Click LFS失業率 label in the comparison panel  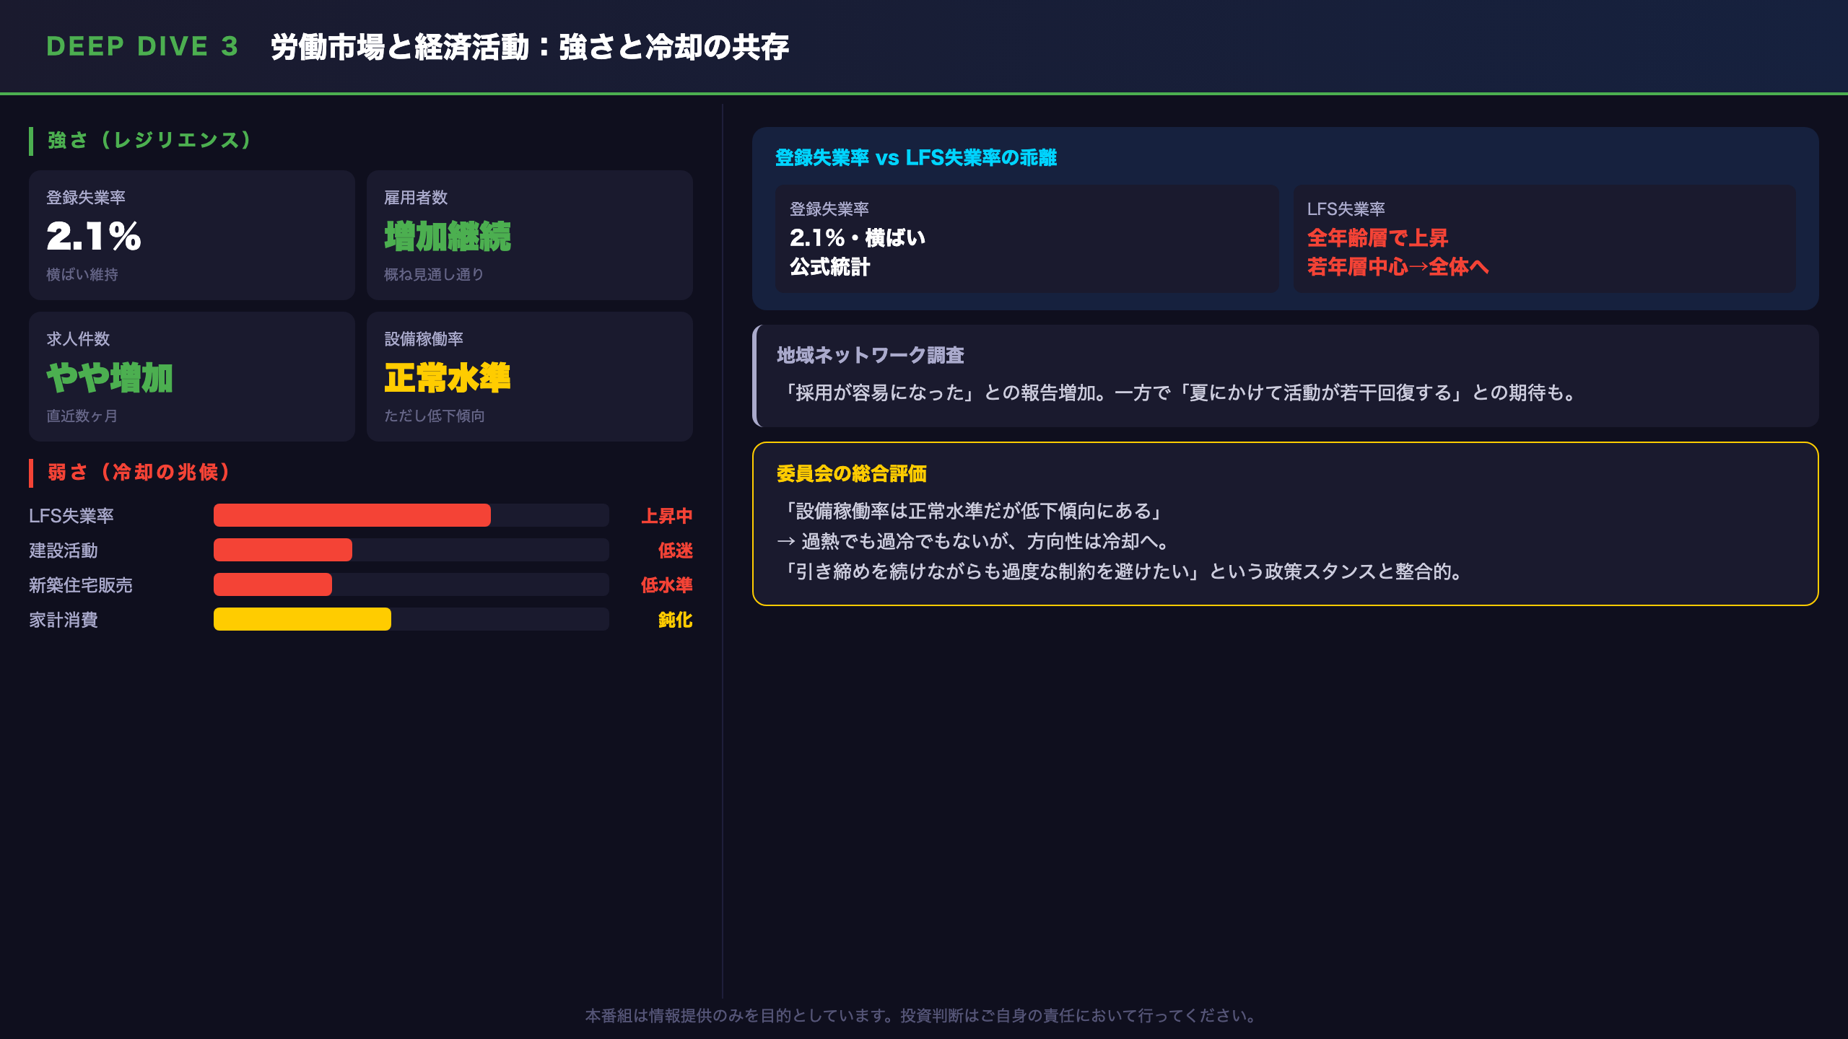1346,209
